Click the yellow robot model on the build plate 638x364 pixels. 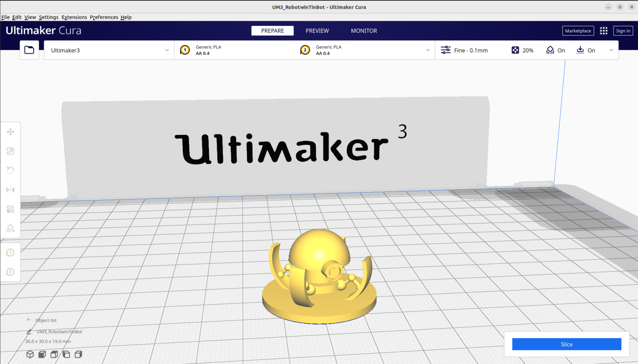pos(319,276)
